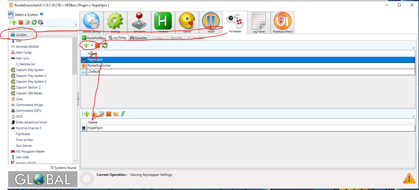Open General Settings globe icon

pos(91,22)
